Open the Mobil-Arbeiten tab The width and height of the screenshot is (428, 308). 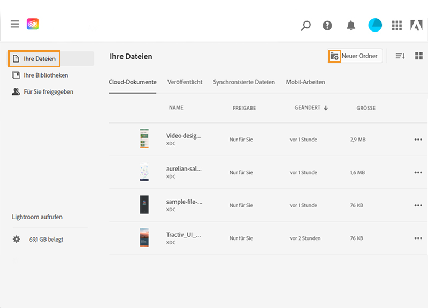305,82
